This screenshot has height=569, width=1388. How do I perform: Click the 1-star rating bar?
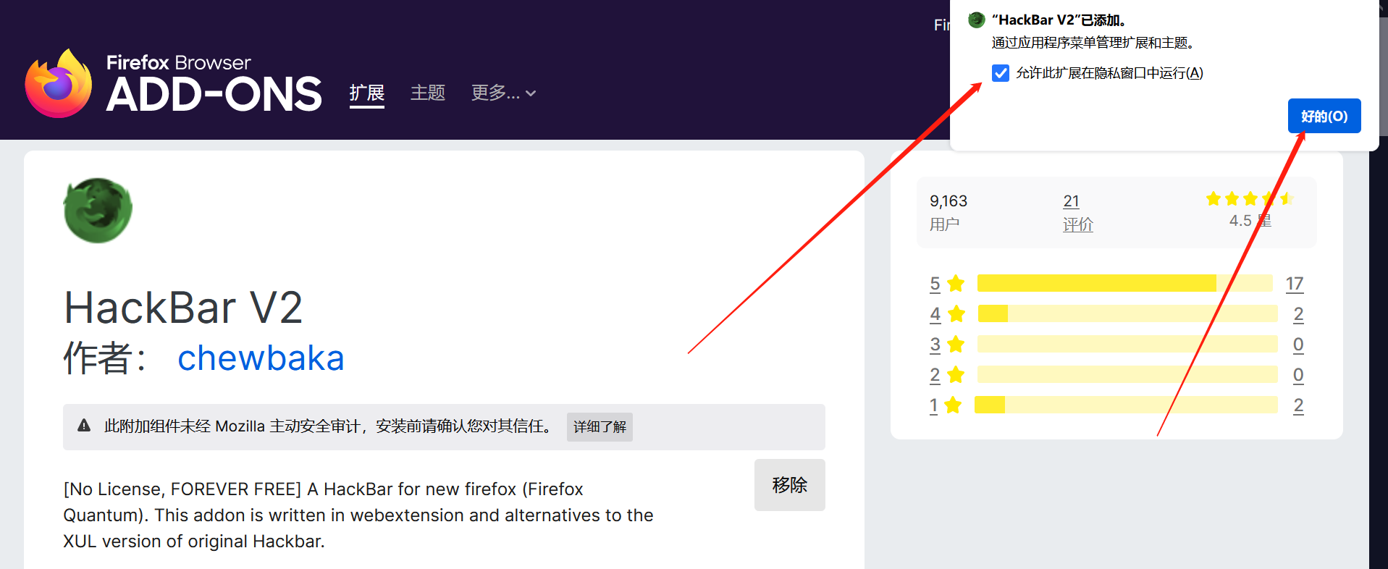point(1126,405)
